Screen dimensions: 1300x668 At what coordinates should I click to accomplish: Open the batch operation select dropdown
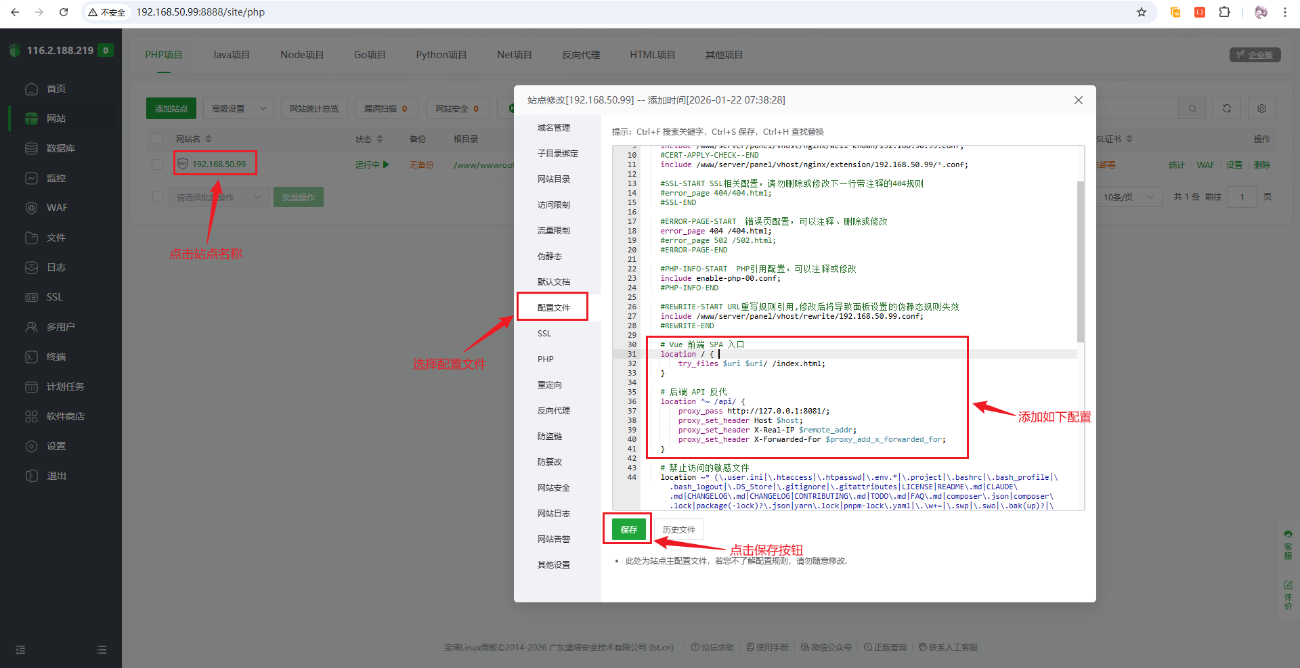click(x=217, y=197)
